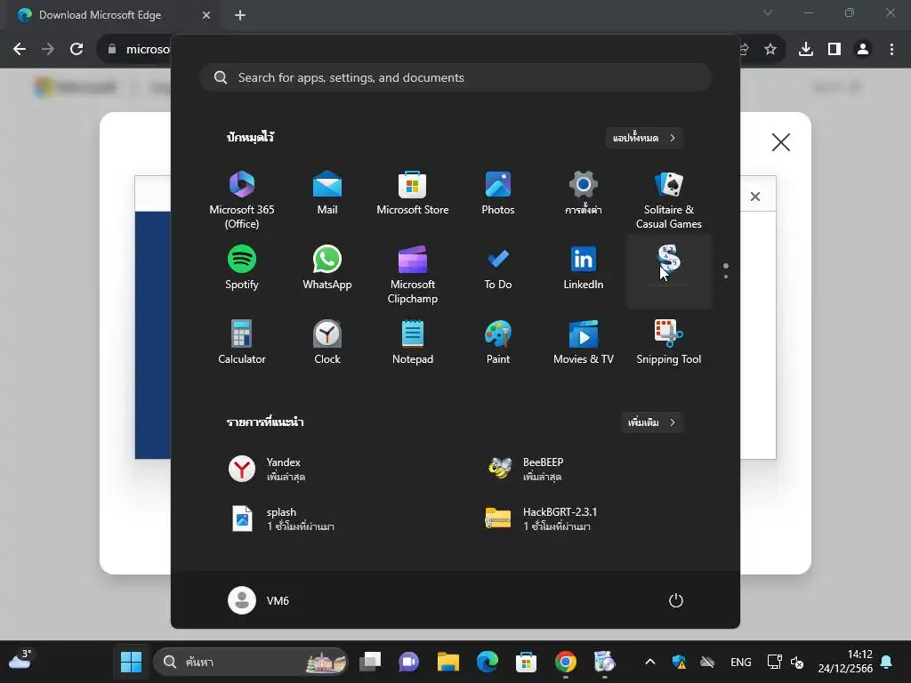
Task: Open Microsoft Store from pinned apps
Action: (x=413, y=193)
